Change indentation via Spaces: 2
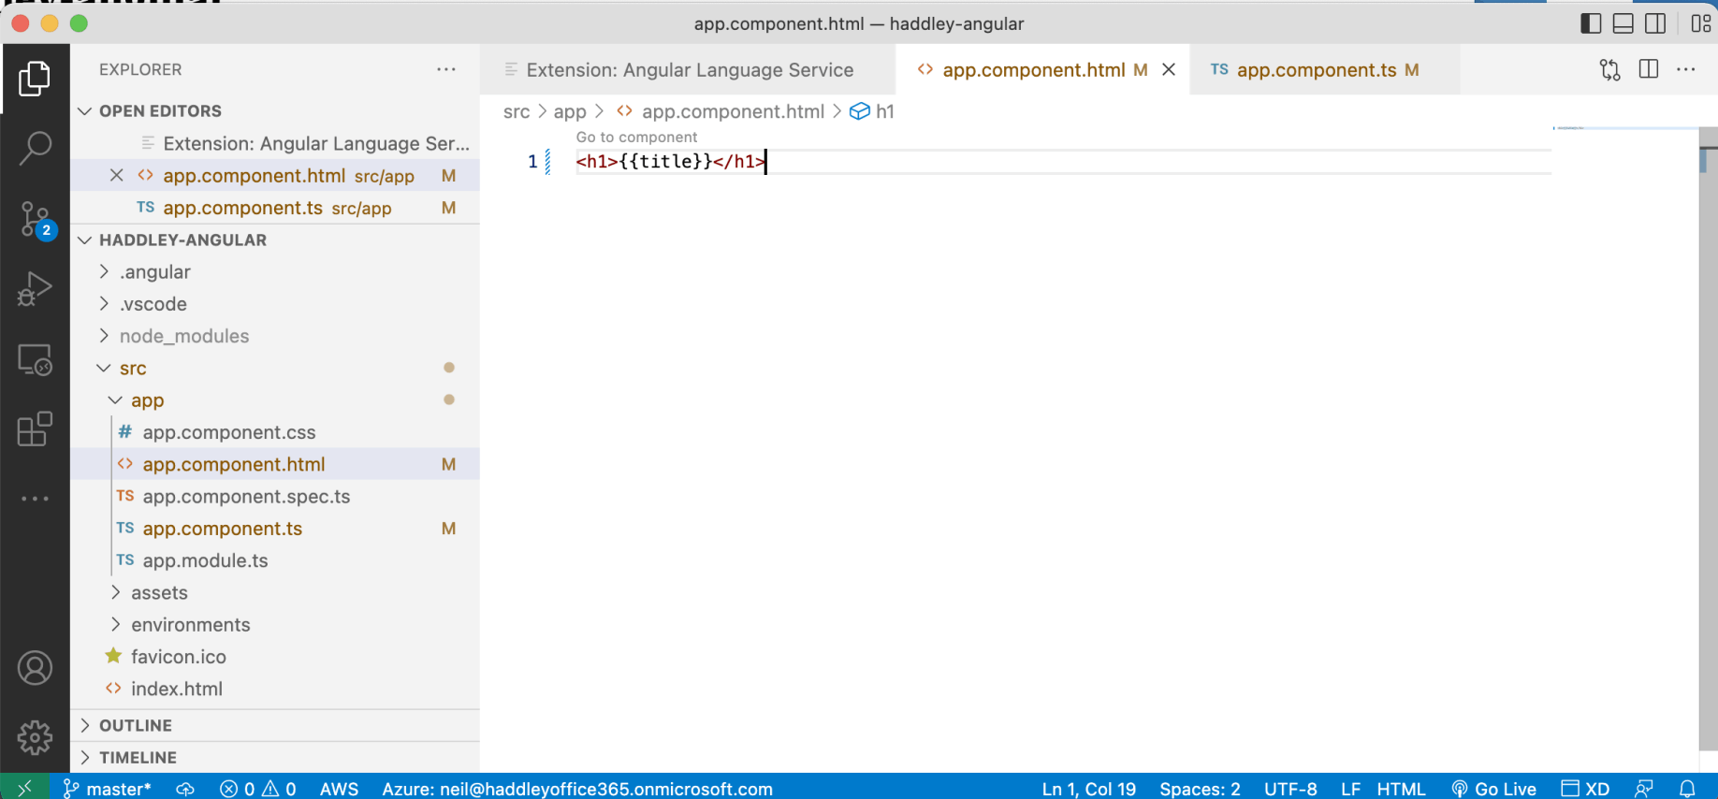The width and height of the screenshot is (1718, 799). 1200,789
